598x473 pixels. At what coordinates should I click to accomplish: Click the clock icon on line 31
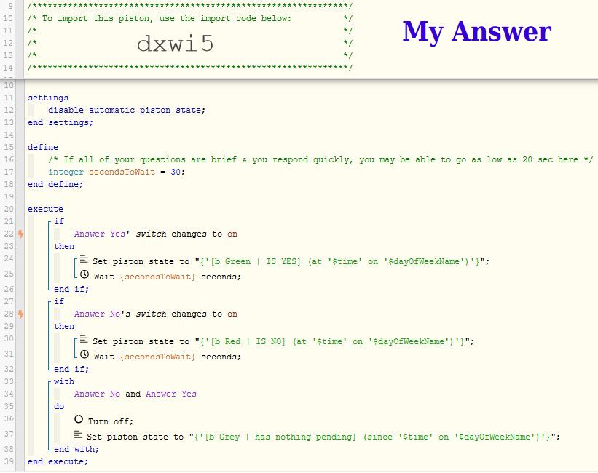84,354
